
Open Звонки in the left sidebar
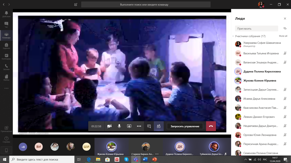pyautogui.click(x=6, y=67)
